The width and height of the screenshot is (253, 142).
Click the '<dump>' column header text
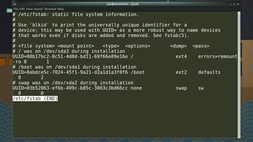(x=178, y=46)
